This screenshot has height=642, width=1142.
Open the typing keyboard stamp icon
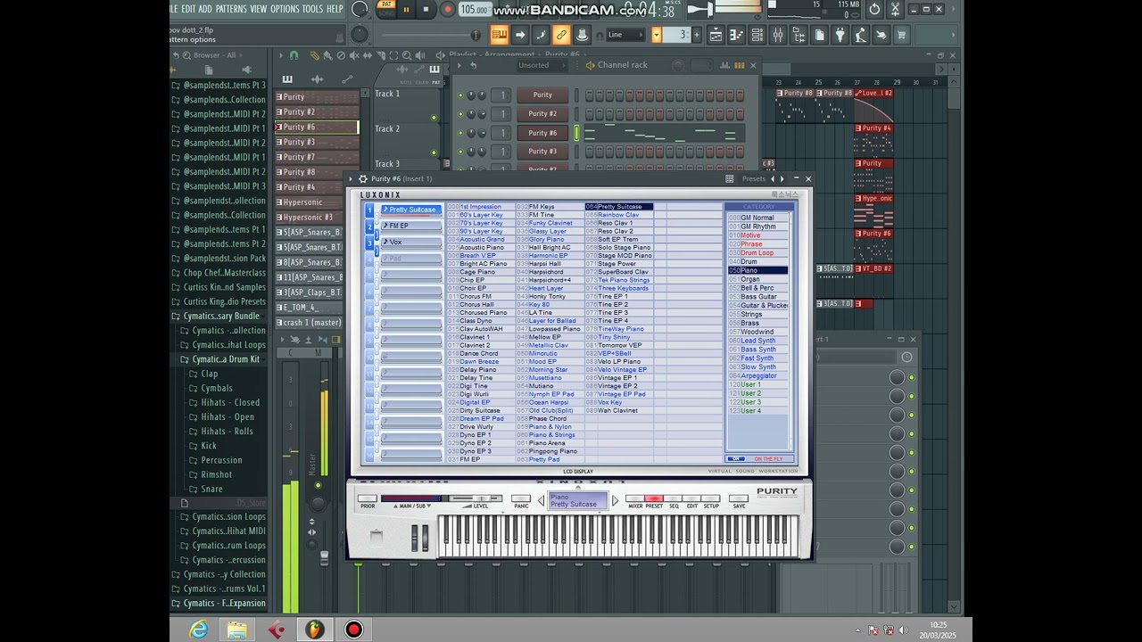(582, 35)
